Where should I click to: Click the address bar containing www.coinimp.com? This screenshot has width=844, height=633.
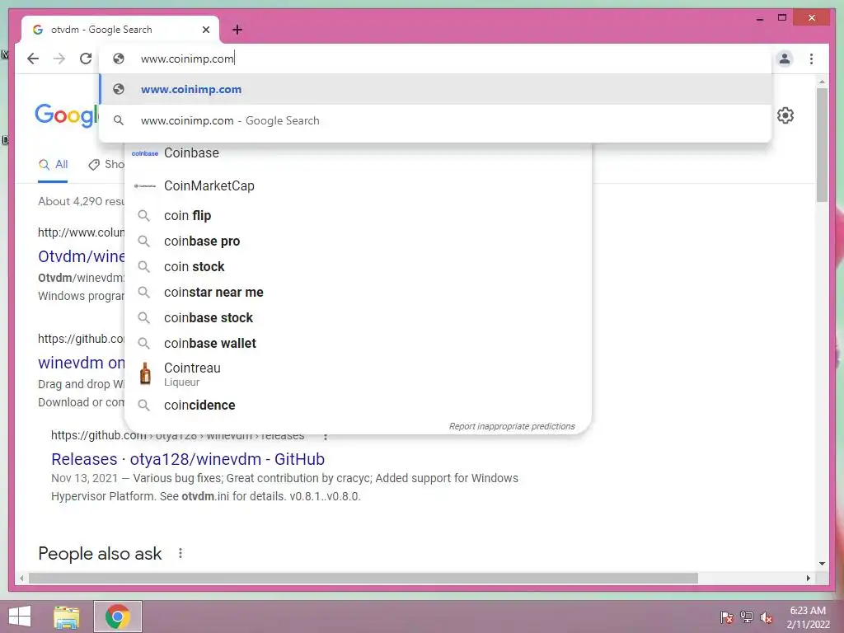click(435, 59)
